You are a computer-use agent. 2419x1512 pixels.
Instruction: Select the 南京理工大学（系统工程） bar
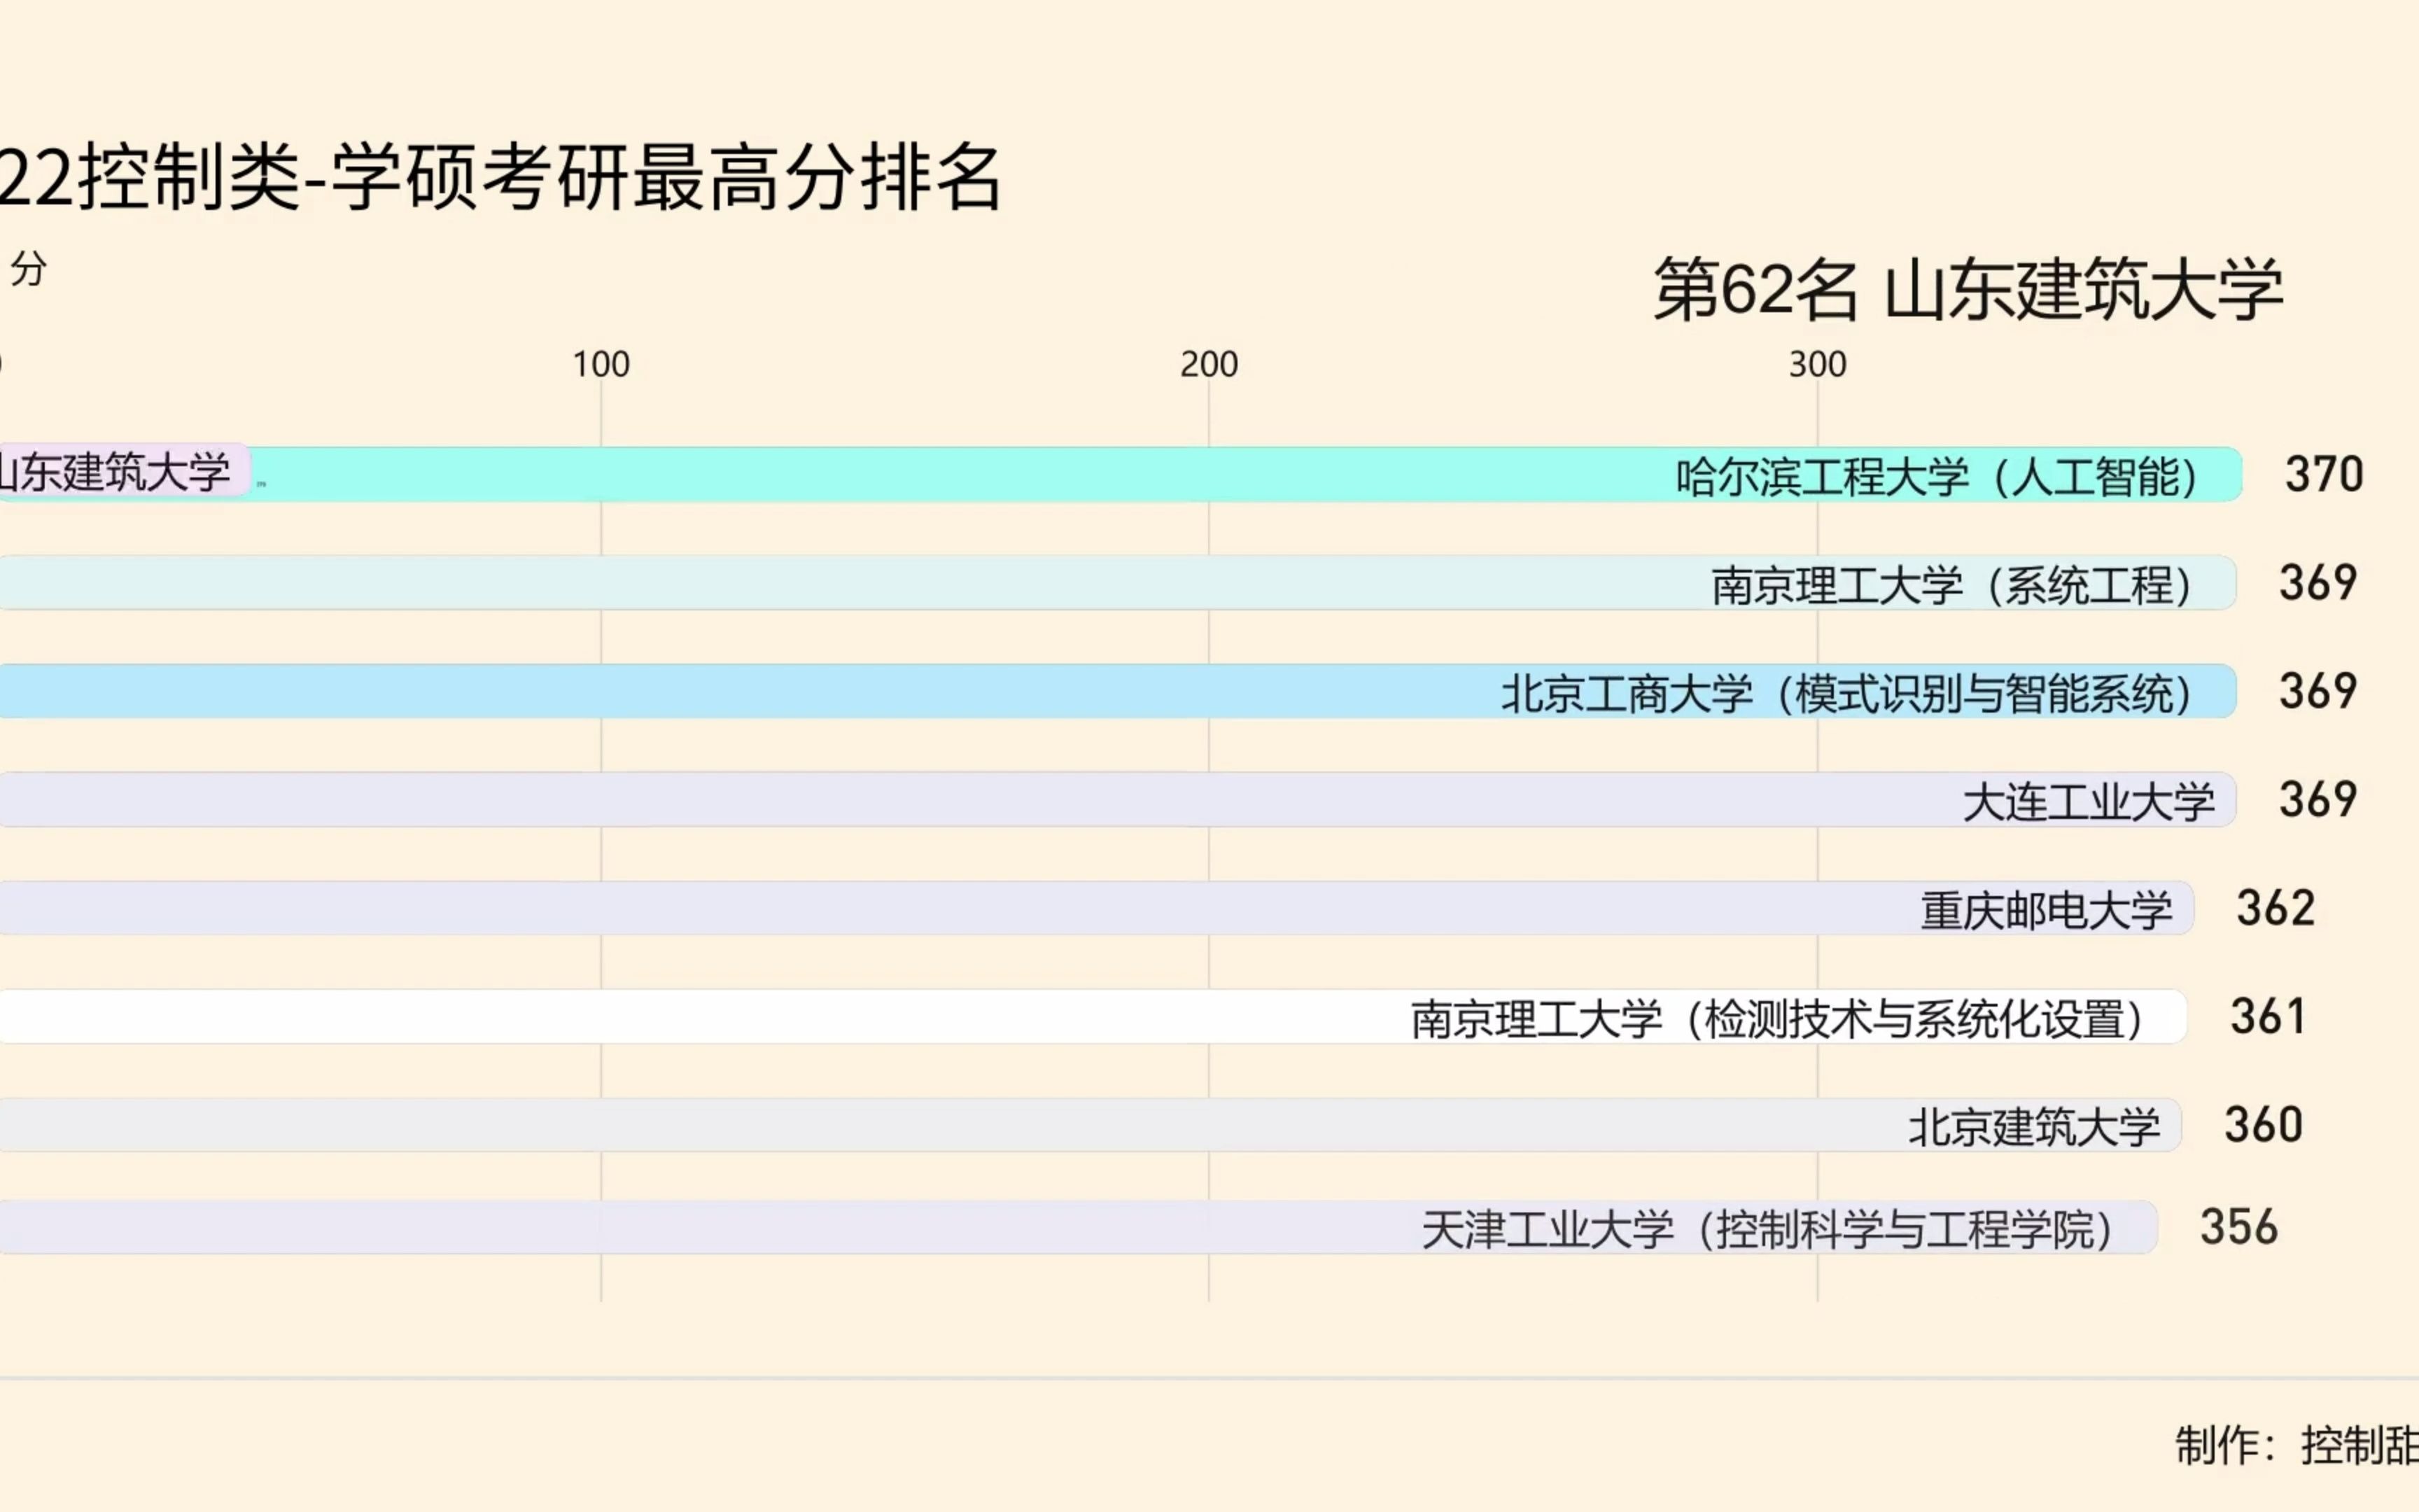click(x=1118, y=583)
